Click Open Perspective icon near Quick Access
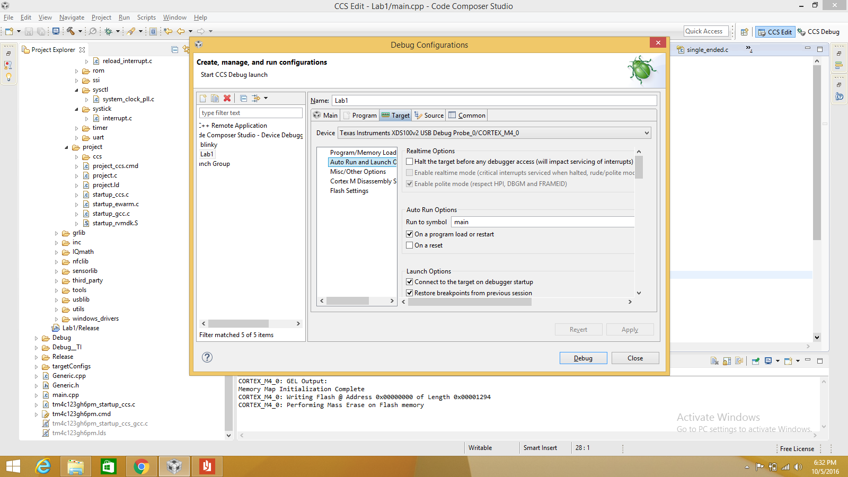Image resolution: width=848 pixels, height=477 pixels. pos(744,32)
